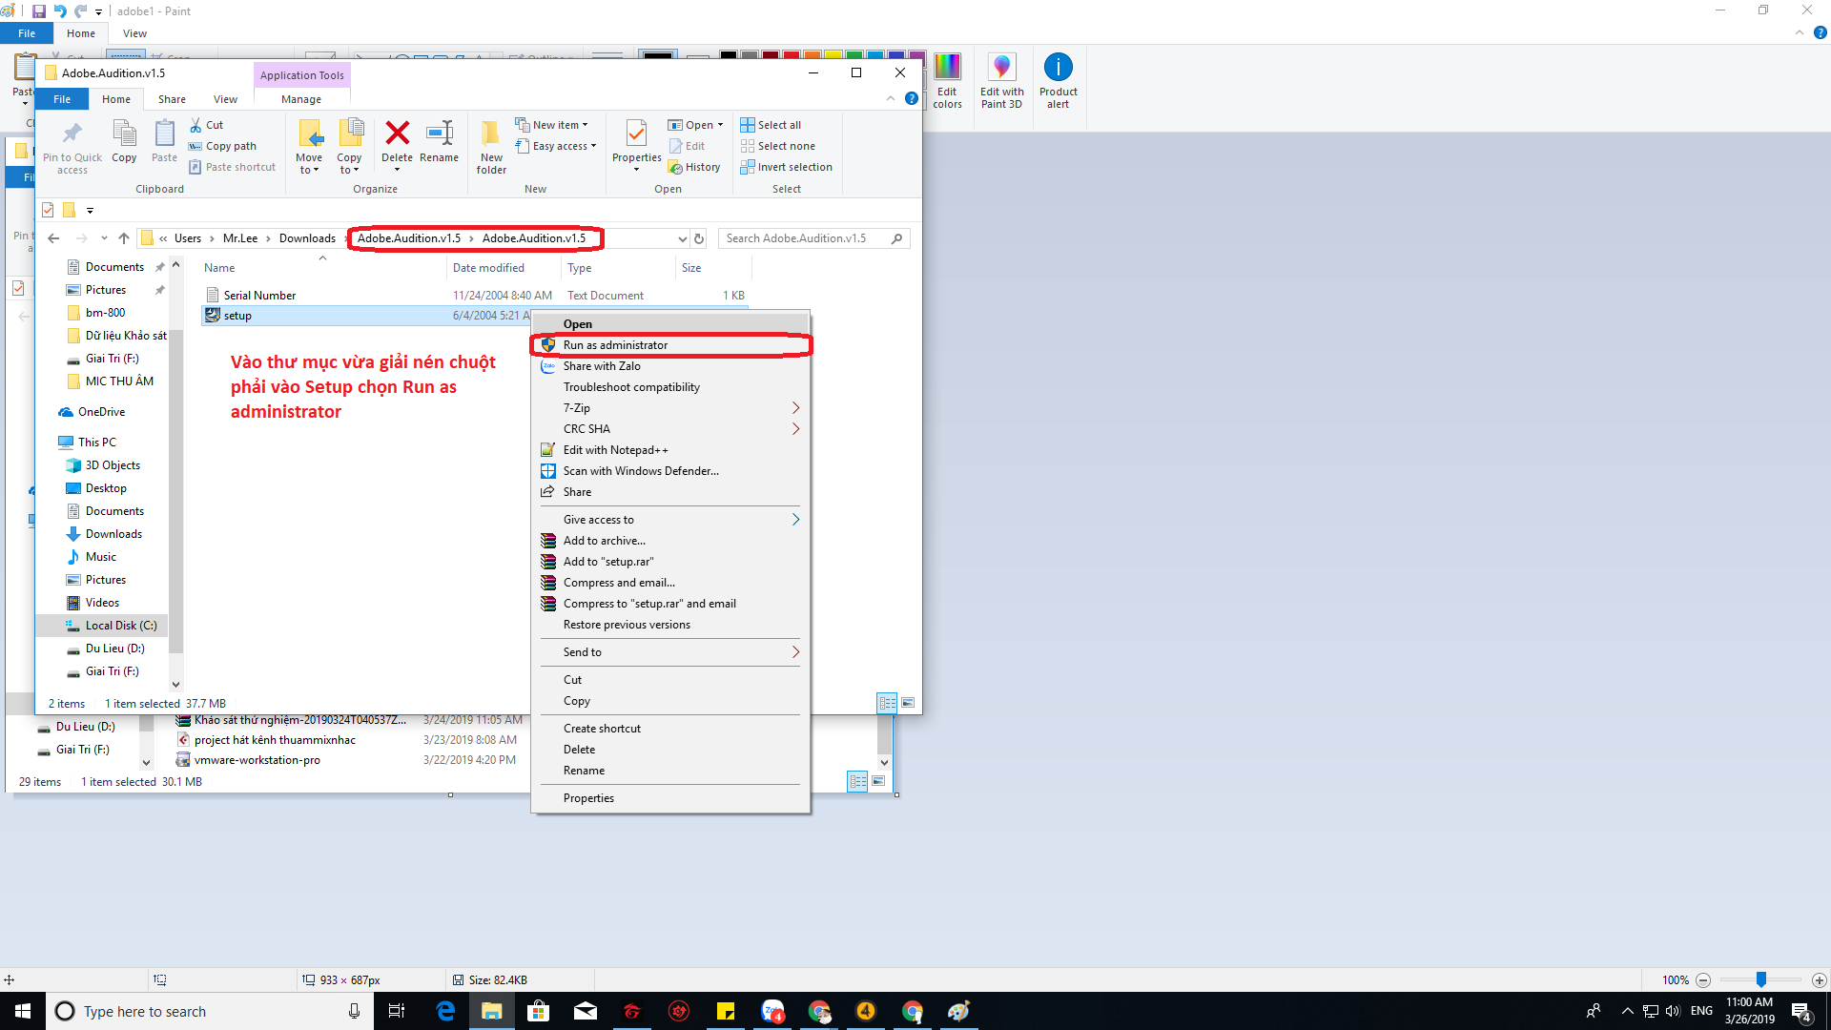Click the History icon in Open group

(694, 167)
